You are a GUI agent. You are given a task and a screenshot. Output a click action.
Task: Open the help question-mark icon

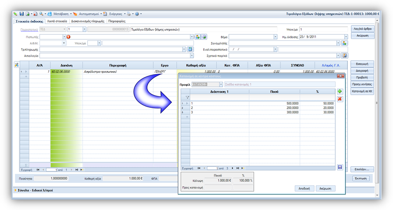point(137,14)
